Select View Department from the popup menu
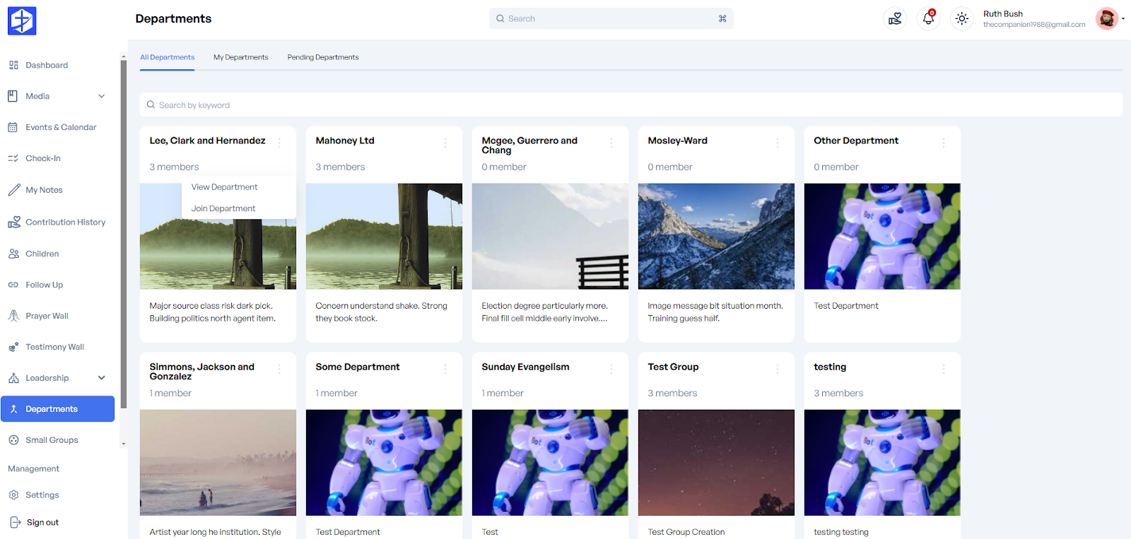 (x=224, y=187)
